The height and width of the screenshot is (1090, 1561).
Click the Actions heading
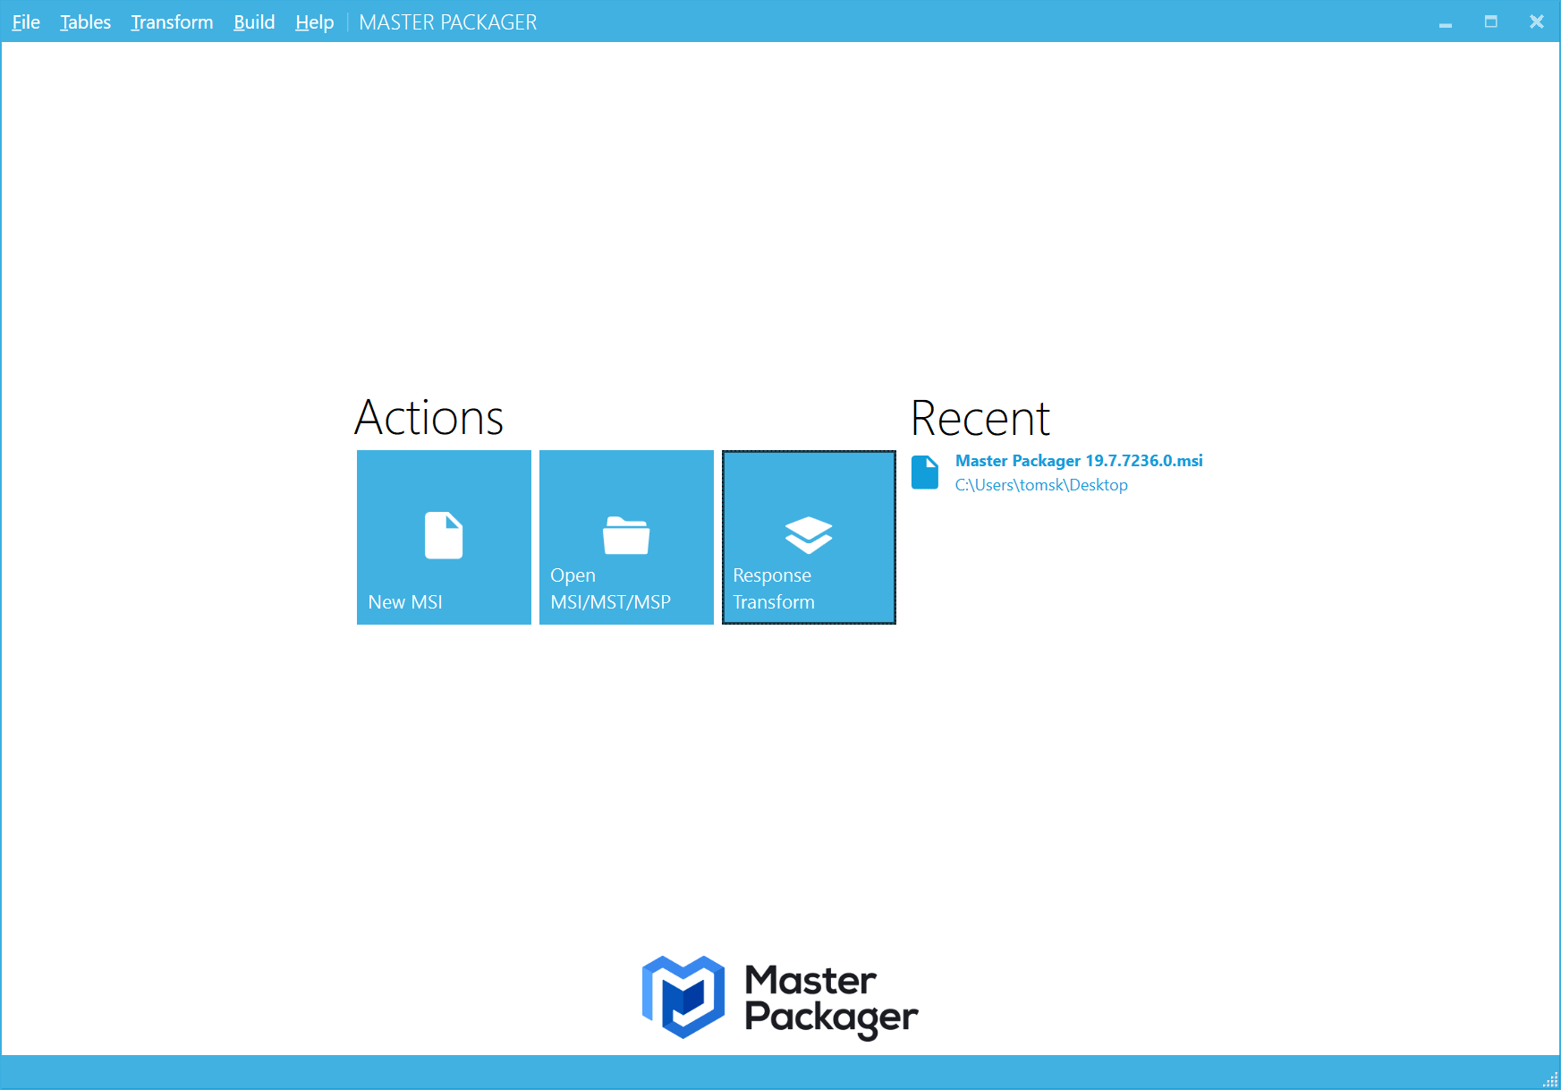tap(429, 417)
